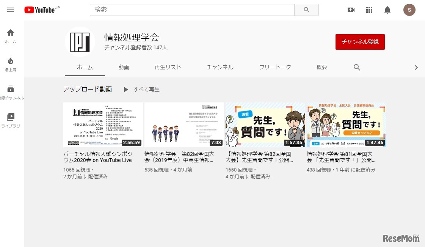Open ライブラリ from the sidebar
The width and height of the screenshot is (425, 247).
(10, 117)
